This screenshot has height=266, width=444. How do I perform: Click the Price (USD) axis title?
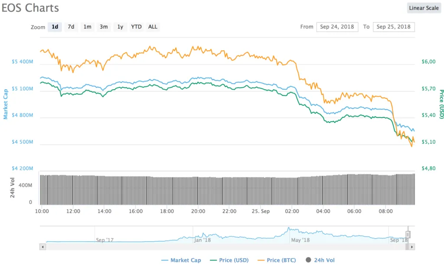point(441,104)
